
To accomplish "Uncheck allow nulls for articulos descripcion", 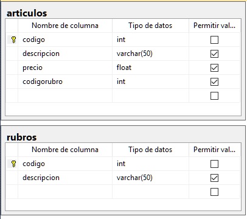I will tap(214, 54).
